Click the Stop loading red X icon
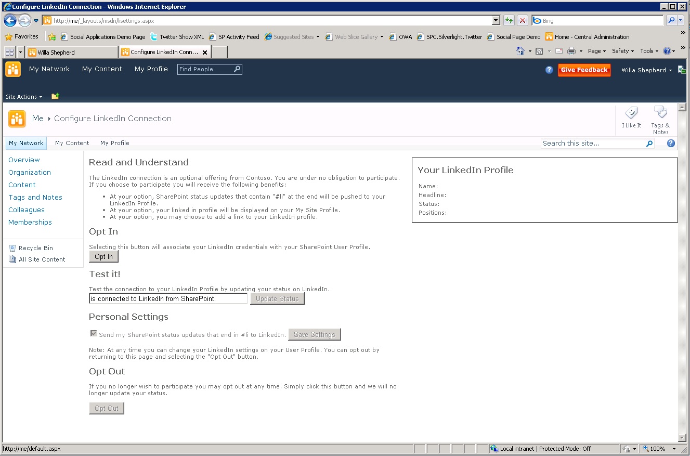Viewport: 690px width, 456px height. (x=523, y=21)
